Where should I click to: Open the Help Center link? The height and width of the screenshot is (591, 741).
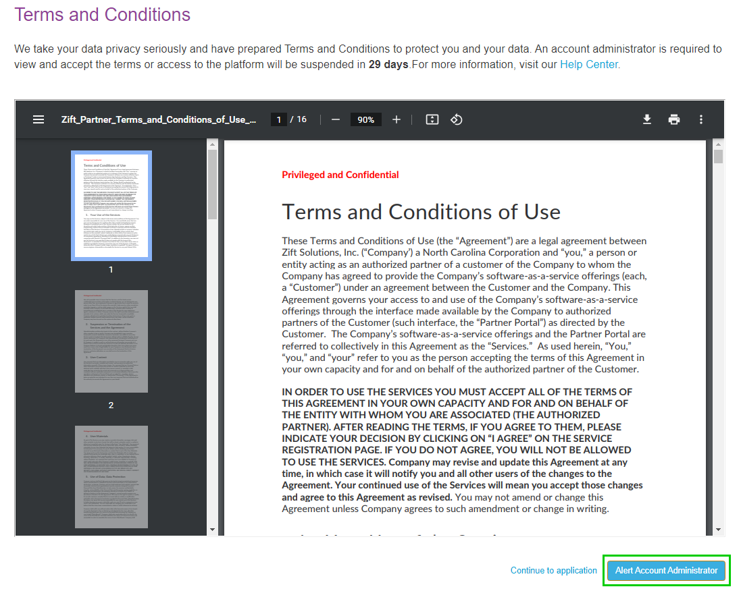click(x=588, y=64)
